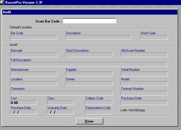Click the 'Date: mm/dd/yyyy' hint text
Image resolution: width=181 pixels, height=130 pixels.
pyautogui.click(x=133, y=110)
